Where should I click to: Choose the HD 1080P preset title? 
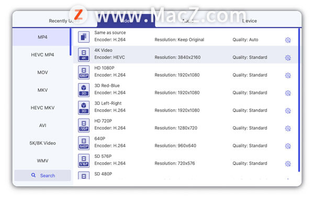tap(104, 68)
